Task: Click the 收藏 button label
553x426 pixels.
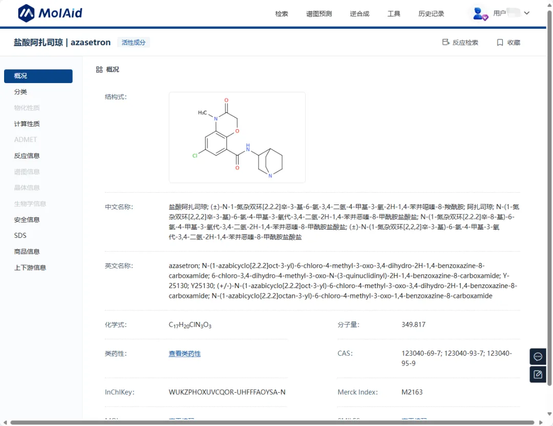Action: coord(514,43)
